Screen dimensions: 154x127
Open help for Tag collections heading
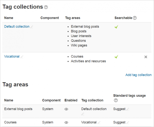[x=46, y=7]
